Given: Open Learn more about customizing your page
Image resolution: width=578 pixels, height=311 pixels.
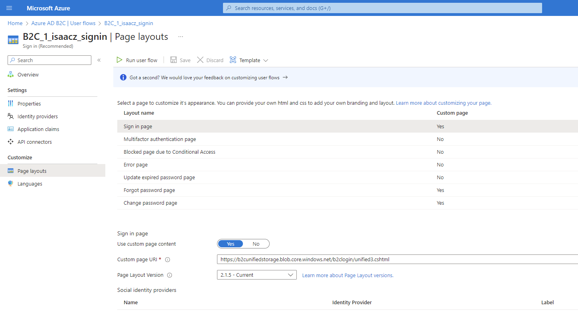Looking at the screenshot, I should (x=444, y=103).
